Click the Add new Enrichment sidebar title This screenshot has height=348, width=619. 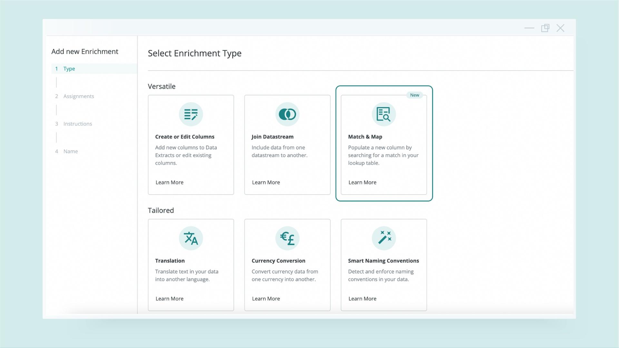tap(85, 52)
